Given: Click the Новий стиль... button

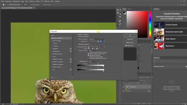Looking at the screenshot, I should pos(130,43).
